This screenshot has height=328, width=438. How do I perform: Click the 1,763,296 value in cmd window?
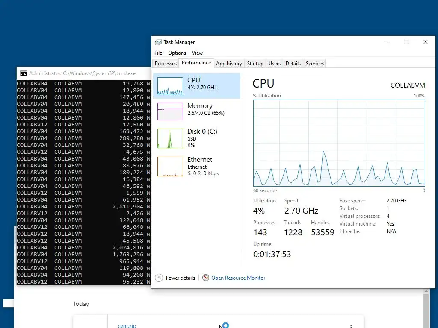[x=128, y=255]
